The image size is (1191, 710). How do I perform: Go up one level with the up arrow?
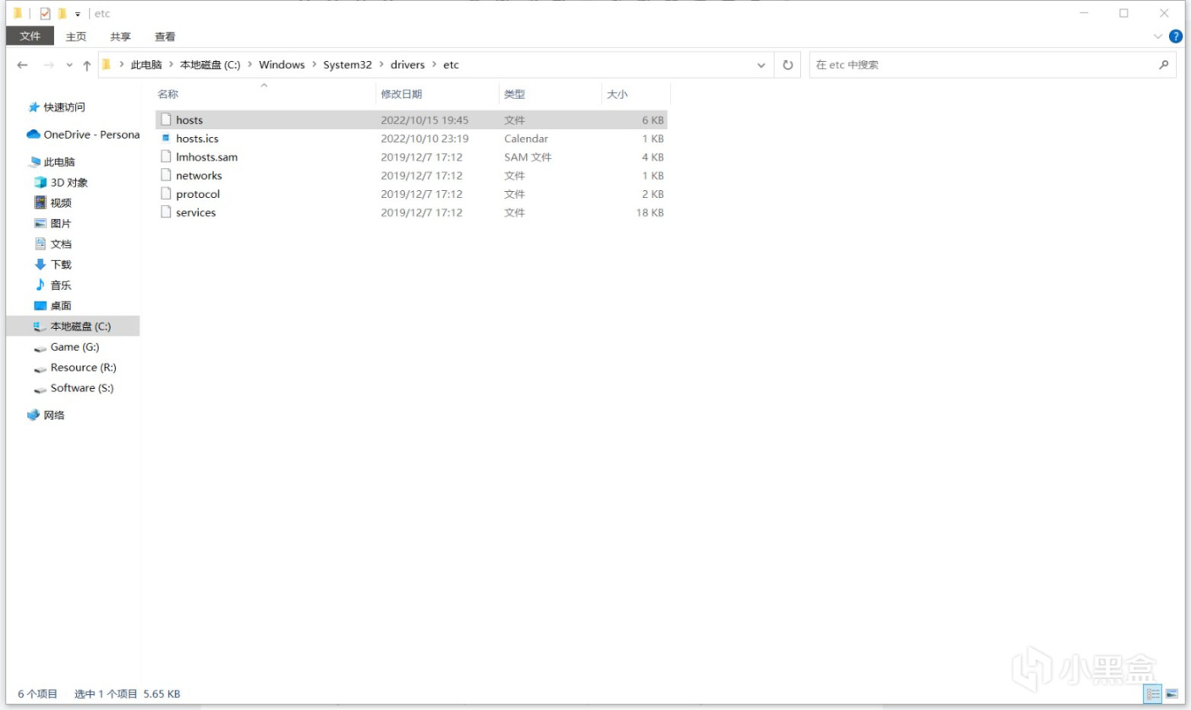click(86, 65)
